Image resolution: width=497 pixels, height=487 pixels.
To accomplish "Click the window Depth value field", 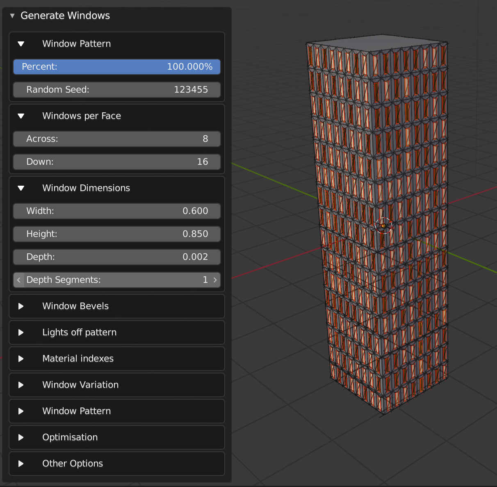I will click(117, 257).
